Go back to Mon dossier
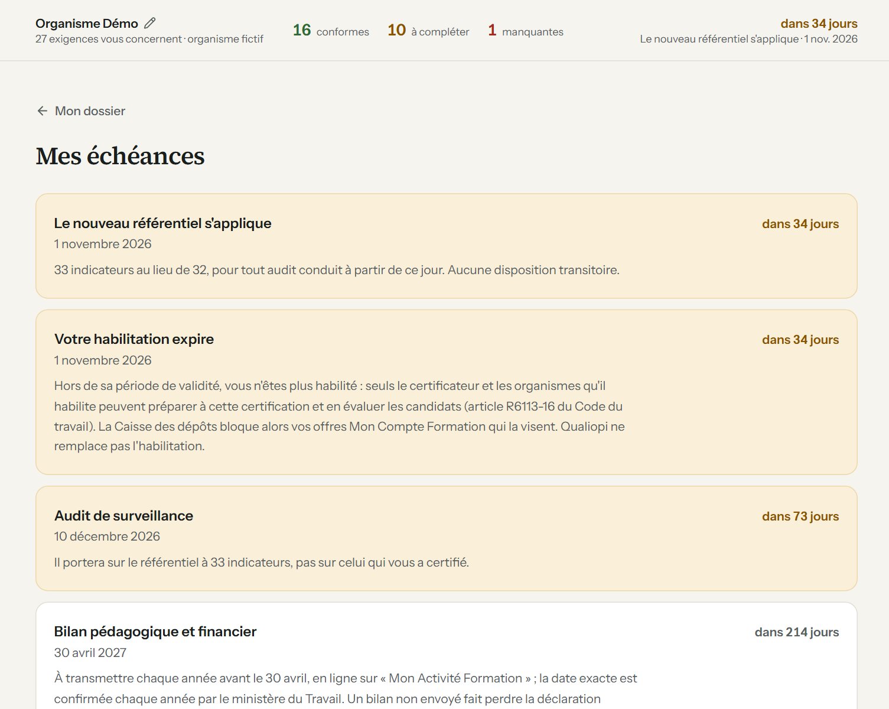889x709 pixels. [81, 111]
